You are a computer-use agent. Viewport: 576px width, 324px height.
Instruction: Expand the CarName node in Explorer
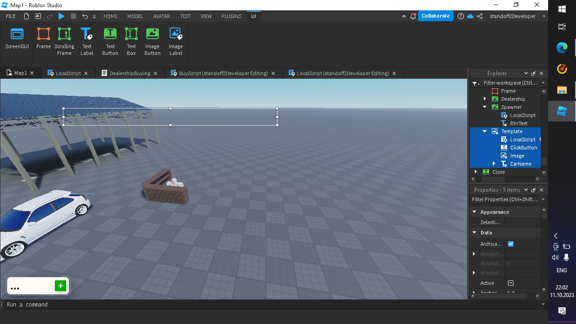point(494,164)
